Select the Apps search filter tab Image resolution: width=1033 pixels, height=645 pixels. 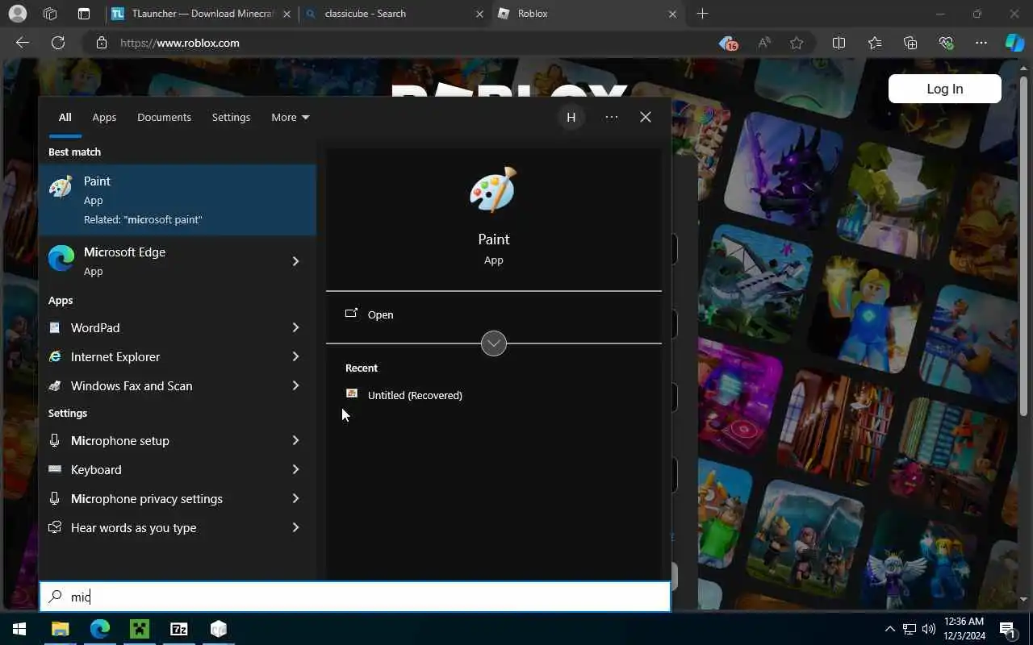[104, 117]
